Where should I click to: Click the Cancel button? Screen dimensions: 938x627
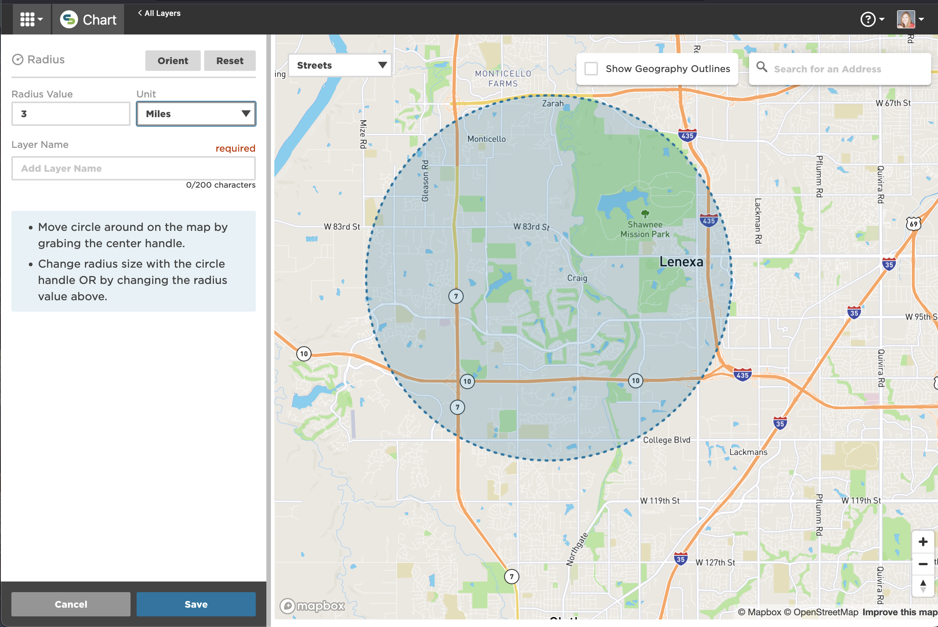click(x=71, y=604)
